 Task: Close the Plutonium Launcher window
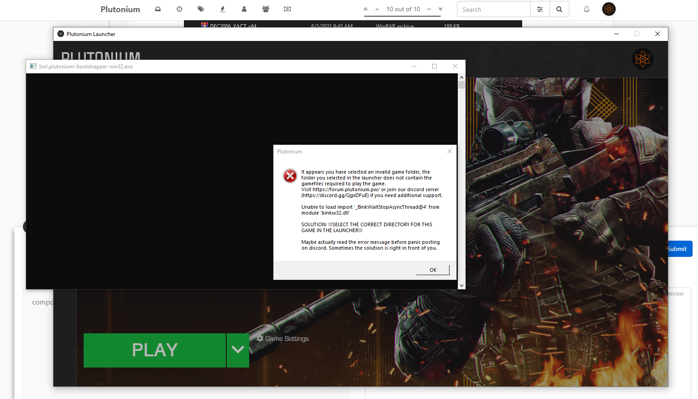[x=658, y=34]
